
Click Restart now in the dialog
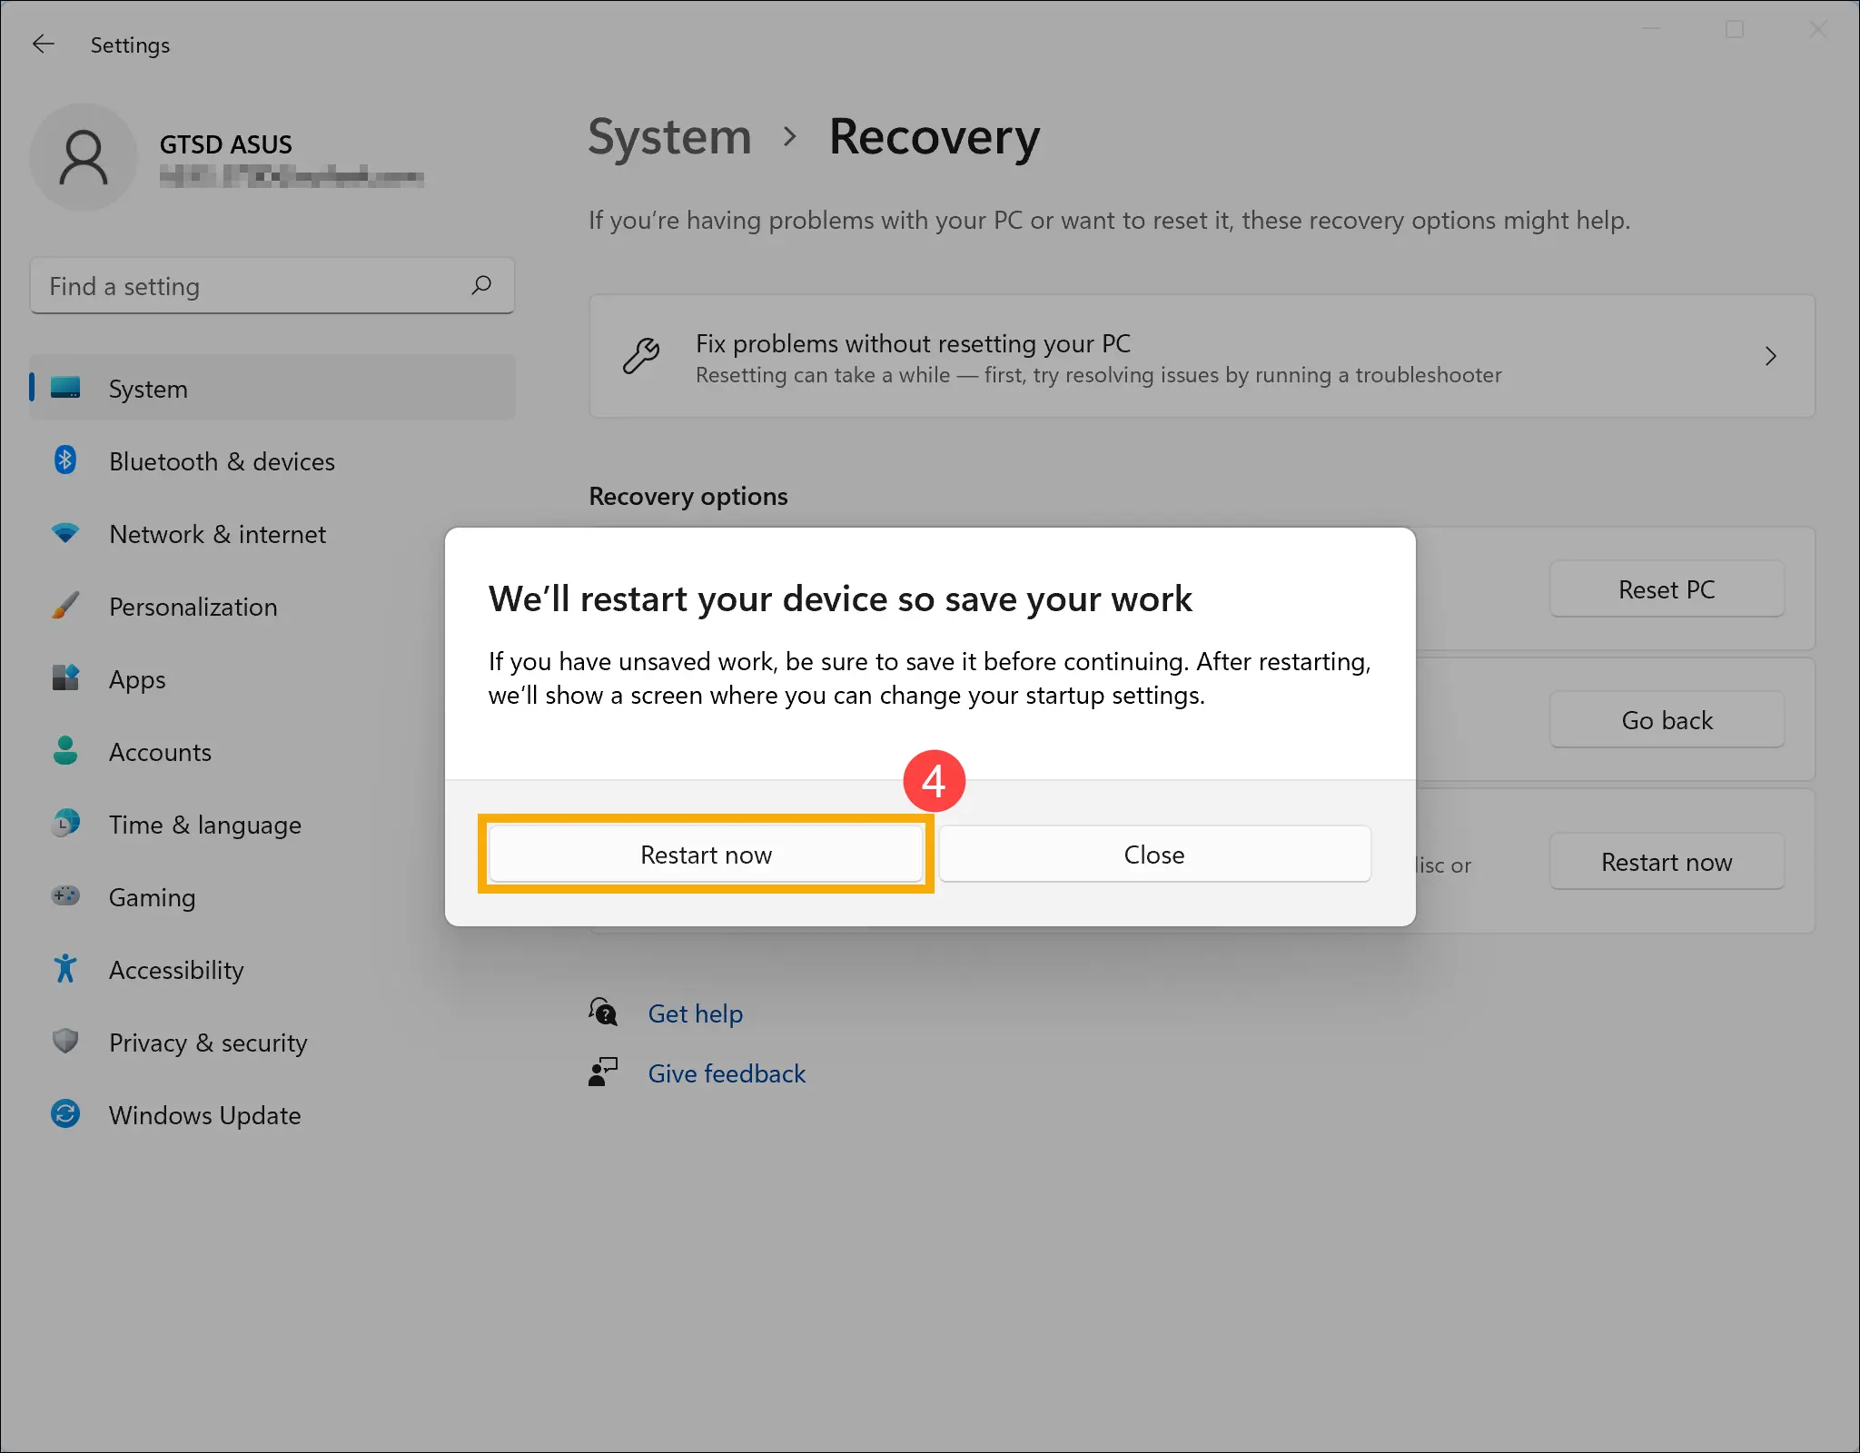click(x=706, y=854)
